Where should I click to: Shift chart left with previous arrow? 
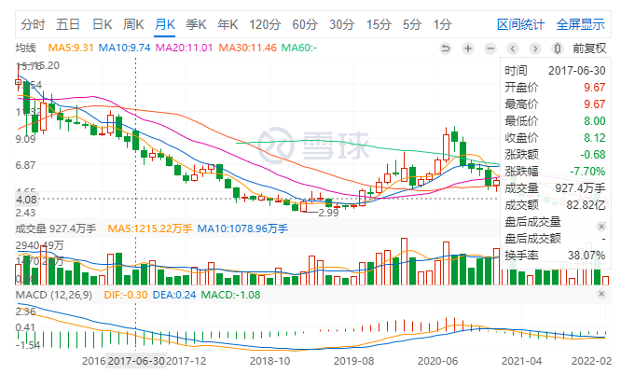tap(513, 48)
